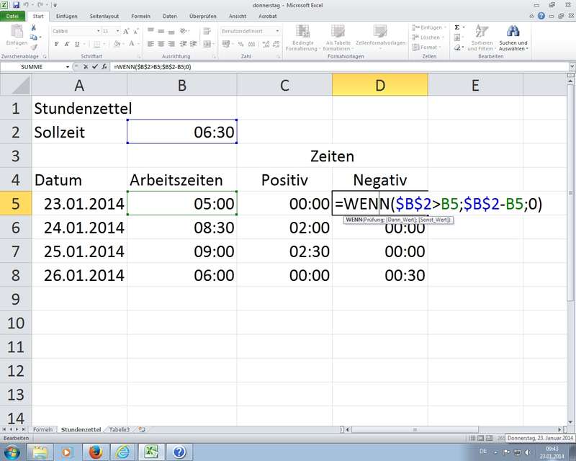The width and height of the screenshot is (576, 461).
Task: Click the insert new worksheet tab icon
Action: point(142,429)
